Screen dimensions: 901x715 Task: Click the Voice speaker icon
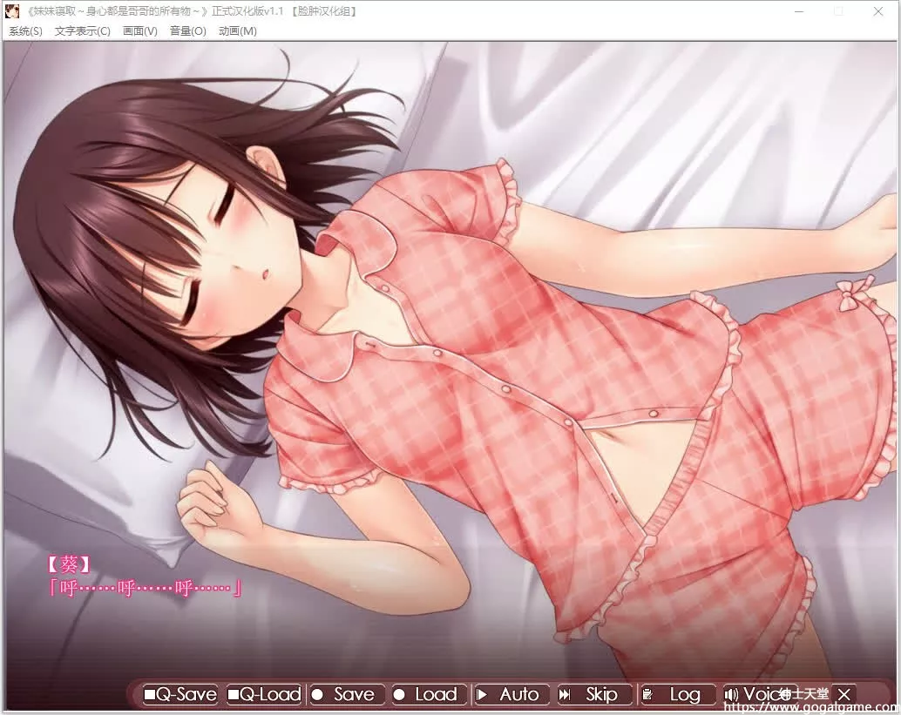[x=732, y=694]
